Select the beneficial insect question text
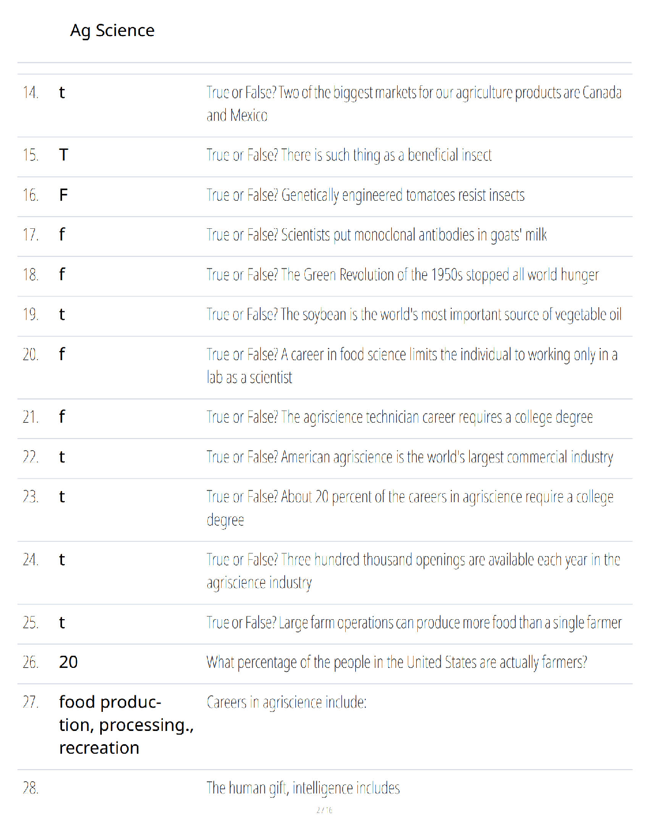The width and height of the screenshot is (649, 839). pyautogui.click(x=349, y=155)
